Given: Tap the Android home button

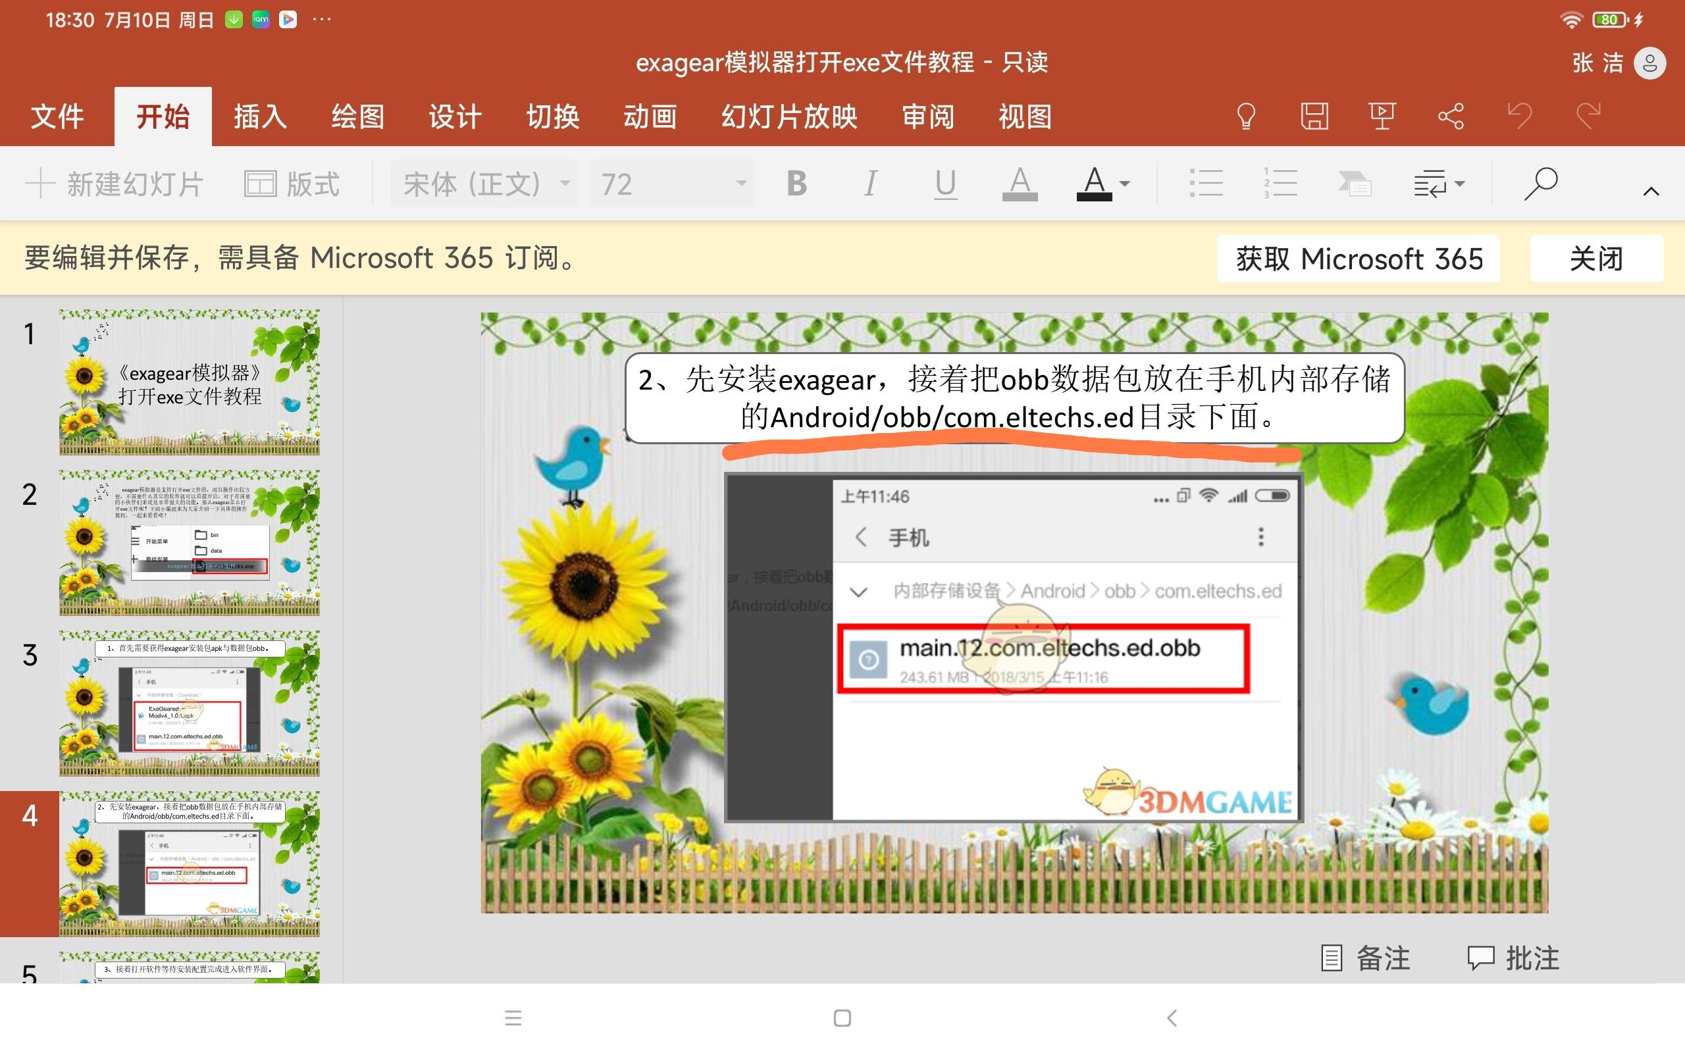Looking at the screenshot, I should [x=842, y=1018].
